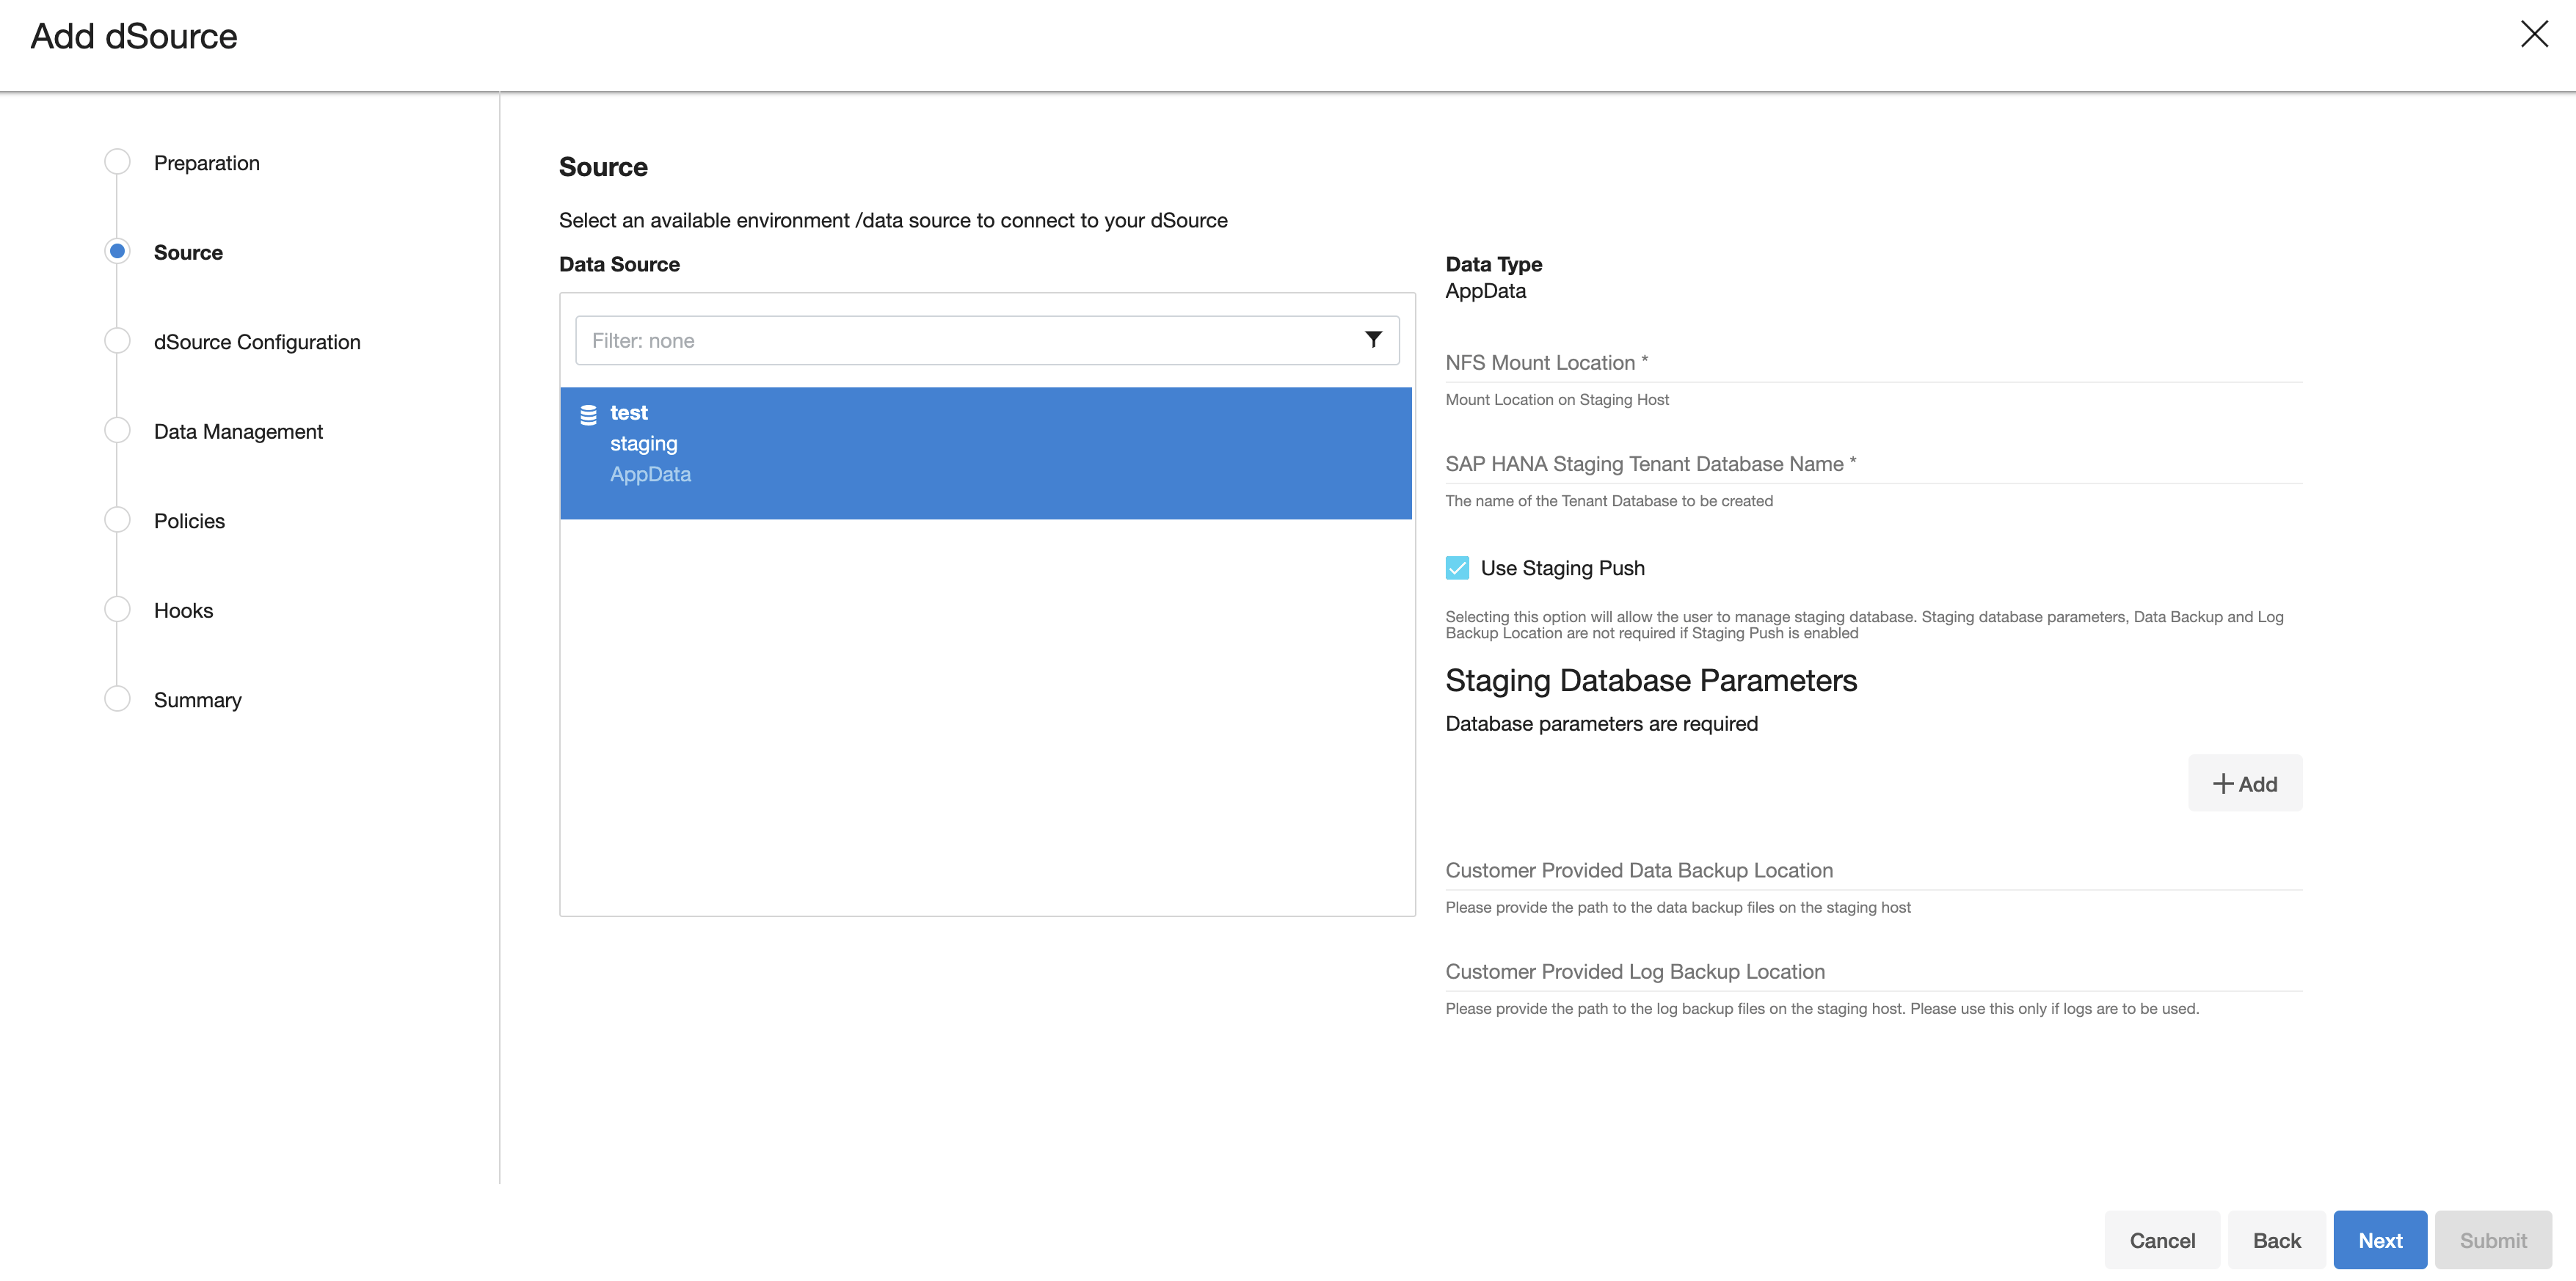Click the Cancel button
The height and width of the screenshot is (1281, 2576).
[x=2161, y=1240]
